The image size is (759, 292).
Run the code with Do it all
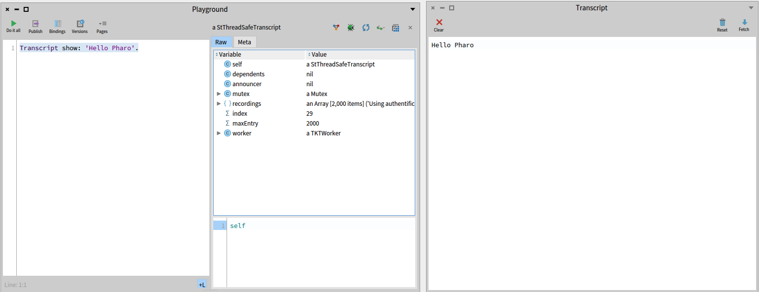pyautogui.click(x=13, y=26)
